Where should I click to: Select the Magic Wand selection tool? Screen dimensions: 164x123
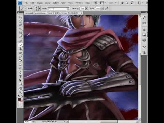pos(20,29)
